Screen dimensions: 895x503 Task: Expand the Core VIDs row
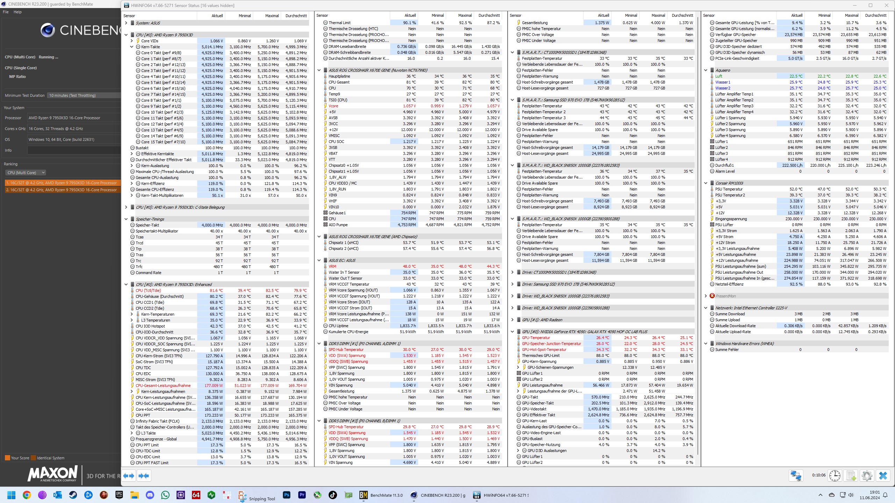[x=132, y=41]
